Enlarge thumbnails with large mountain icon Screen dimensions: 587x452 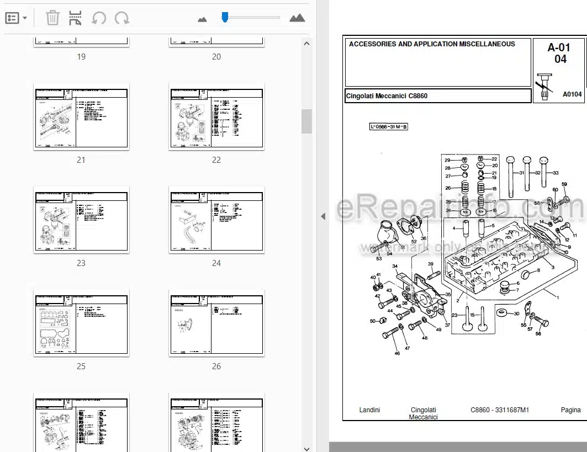click(x=297, y=18)
